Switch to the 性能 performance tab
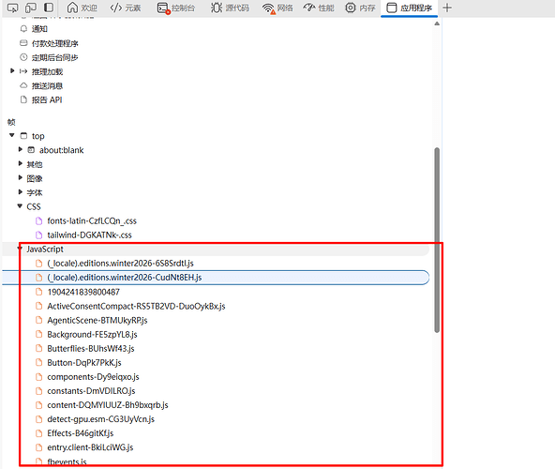 pos(319,8)
